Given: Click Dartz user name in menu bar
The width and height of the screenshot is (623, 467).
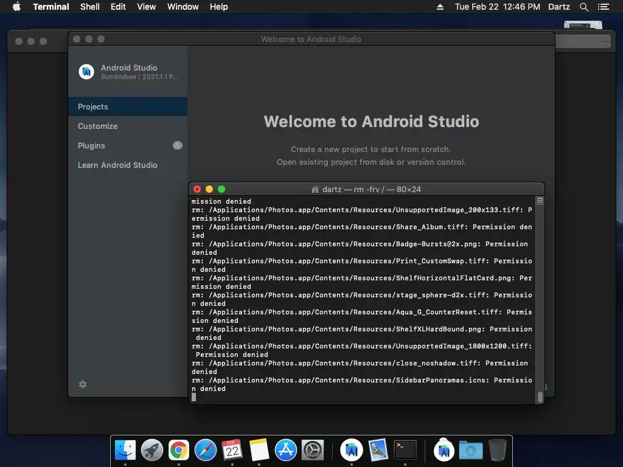Looking at the screenshot, I should [x=559, y=7].
